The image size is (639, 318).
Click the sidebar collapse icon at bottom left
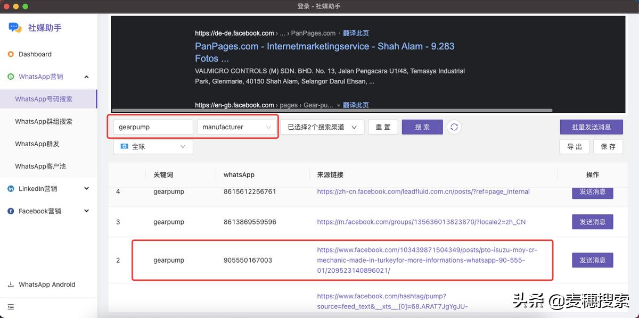click(11, 307)
